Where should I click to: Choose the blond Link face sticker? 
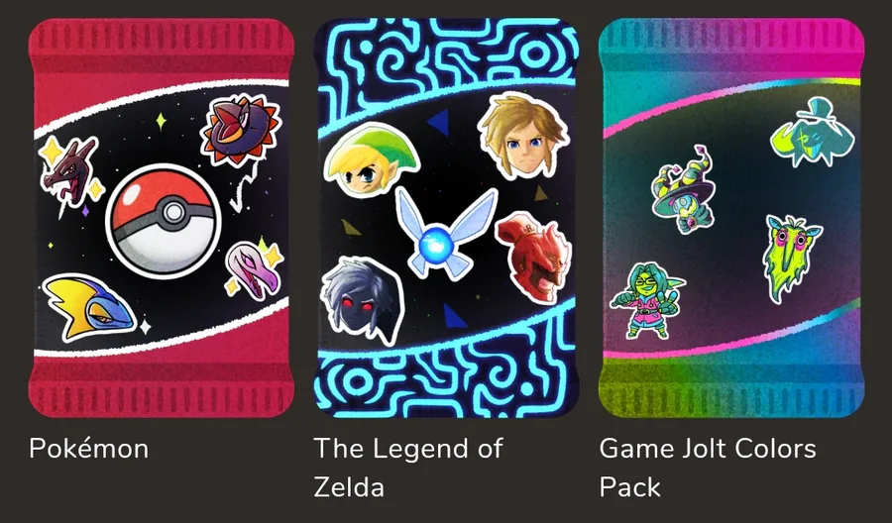click(x=522, y=136)
